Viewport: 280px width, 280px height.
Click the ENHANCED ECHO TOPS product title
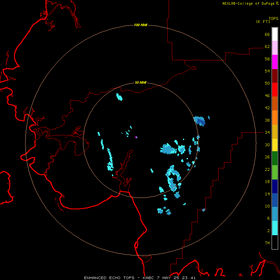(109, 278)
